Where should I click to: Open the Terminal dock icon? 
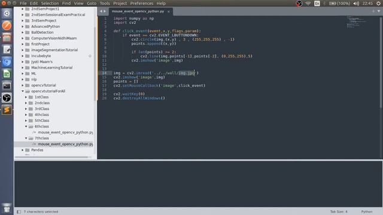pos(7,86)
